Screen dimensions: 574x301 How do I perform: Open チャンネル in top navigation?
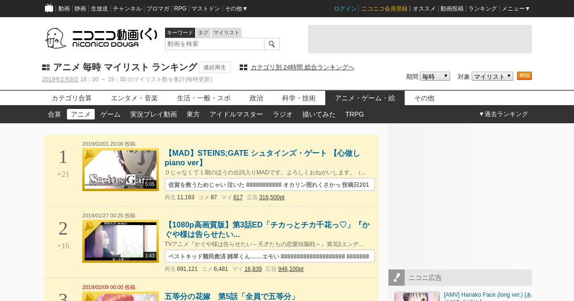(x=127, y=9)
